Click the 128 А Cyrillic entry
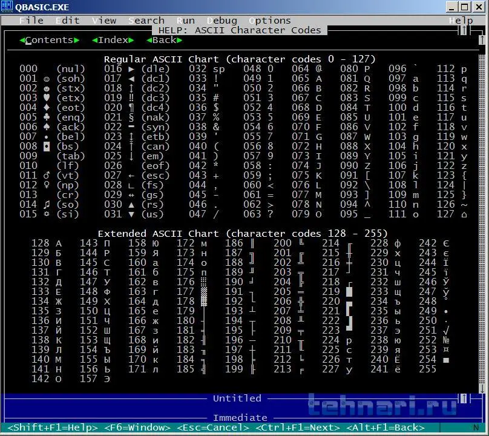Screen dimensions: 489x436 [x=47, y=243]
